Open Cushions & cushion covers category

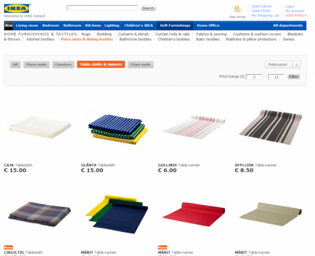pos(257,34)
